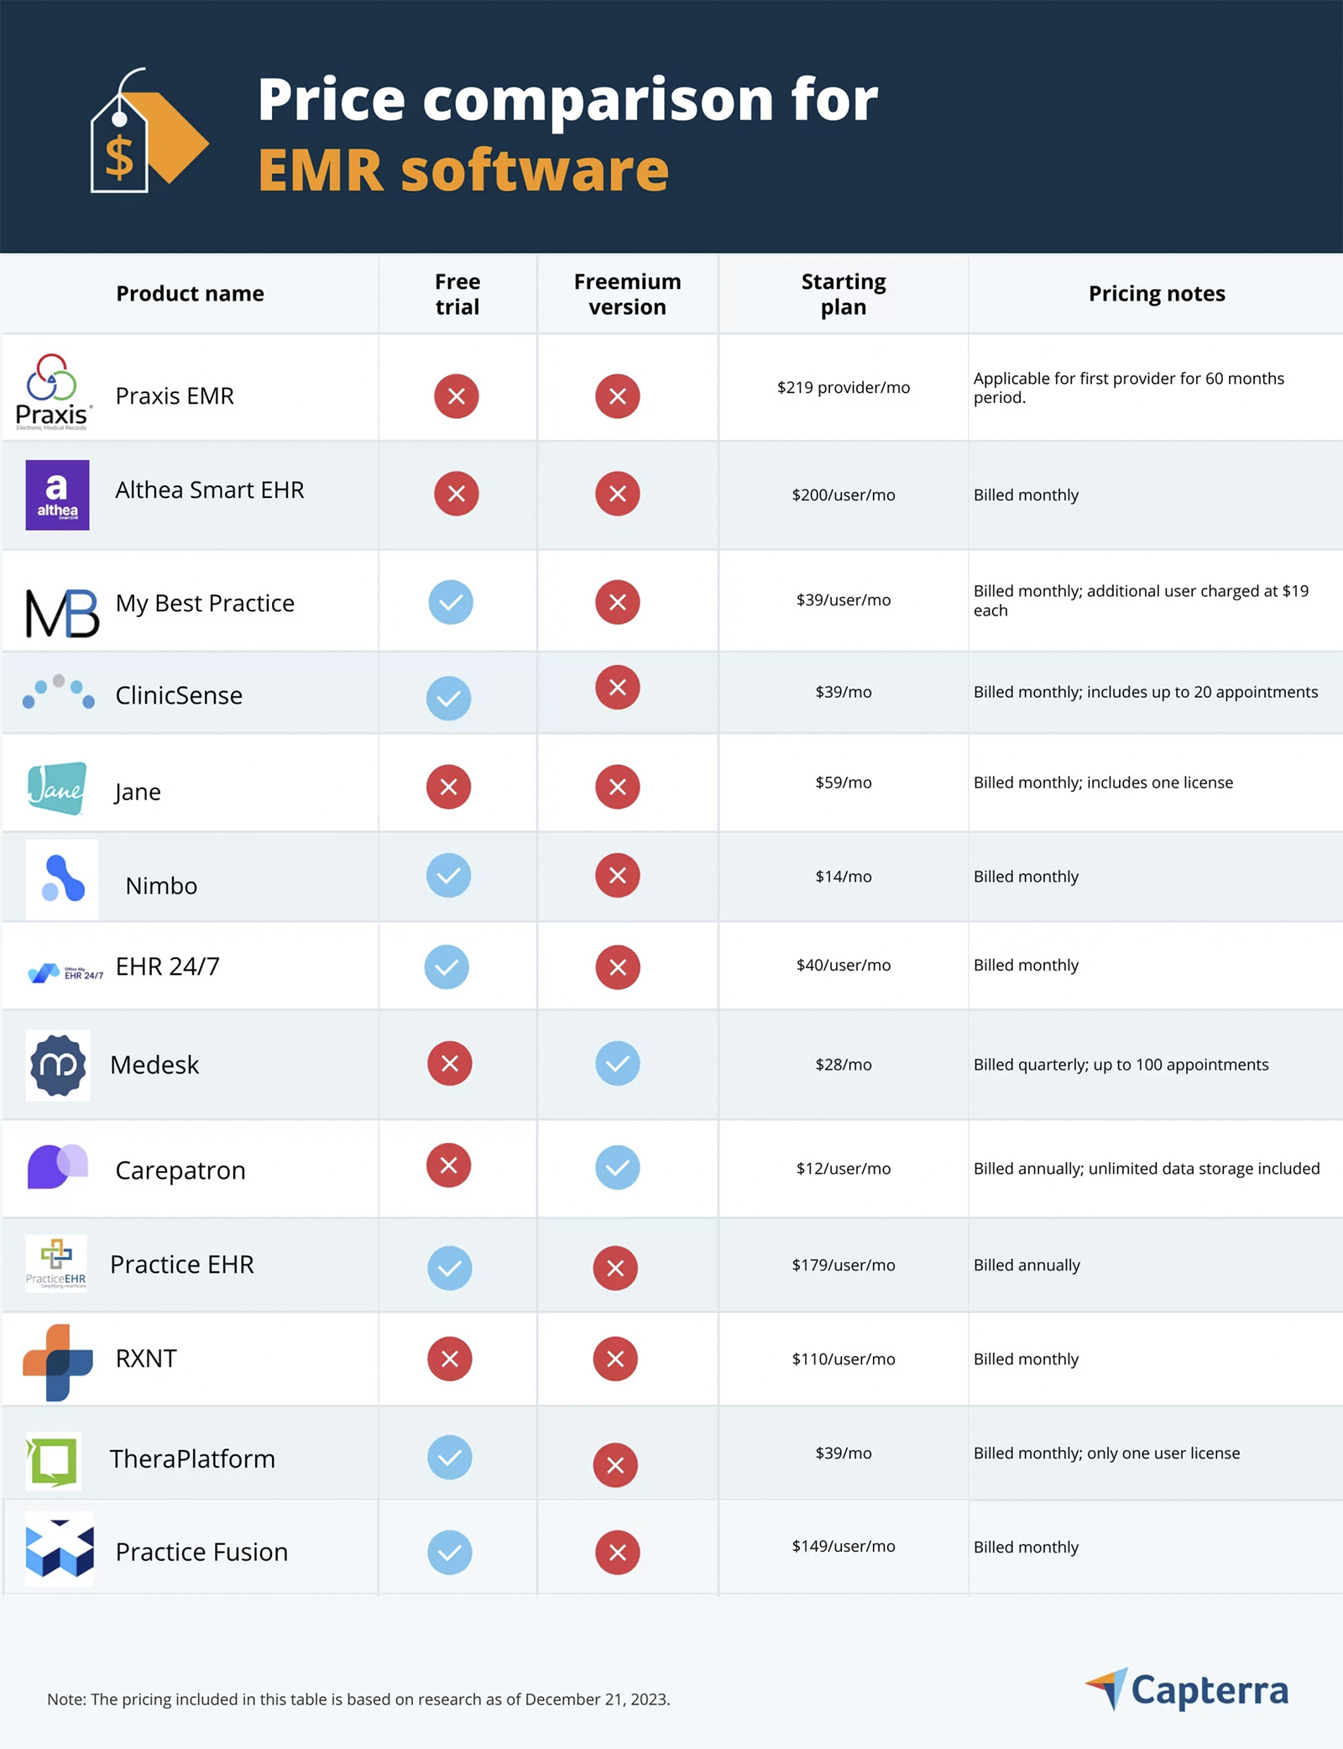The height and width of the screenshot is (1749, 1343).
Task: Click the $219 provider/mo price
Action: 844,388
